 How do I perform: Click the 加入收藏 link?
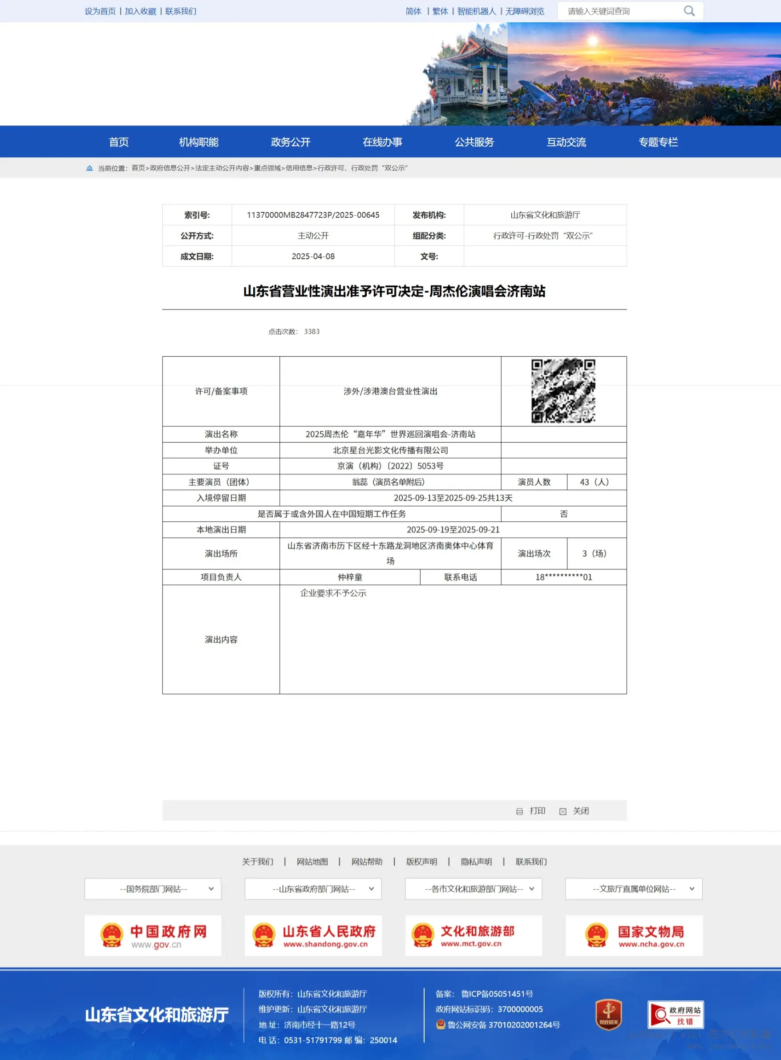[x=141, y=11]
